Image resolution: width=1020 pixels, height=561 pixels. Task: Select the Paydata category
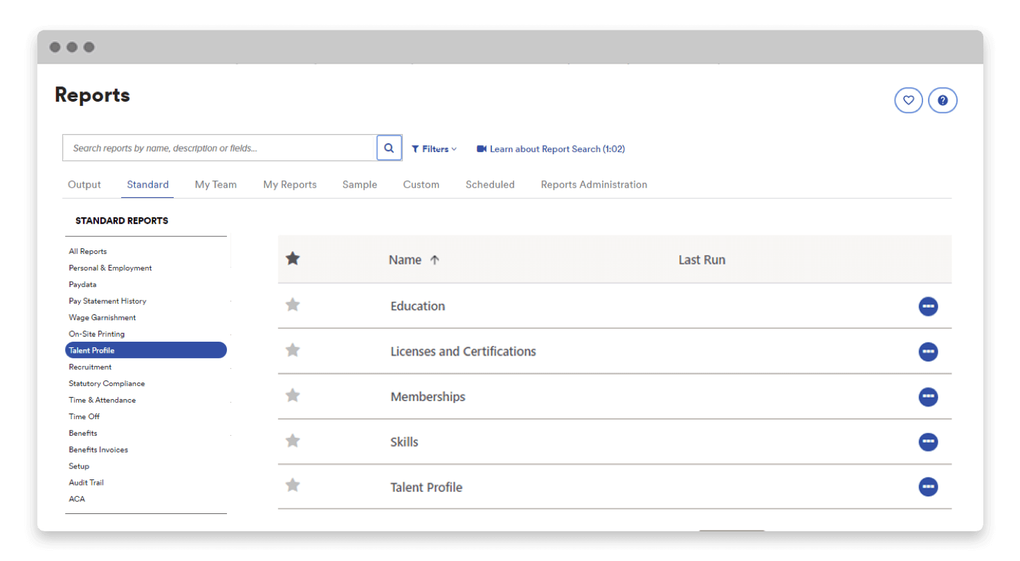(x=82, y=284)
